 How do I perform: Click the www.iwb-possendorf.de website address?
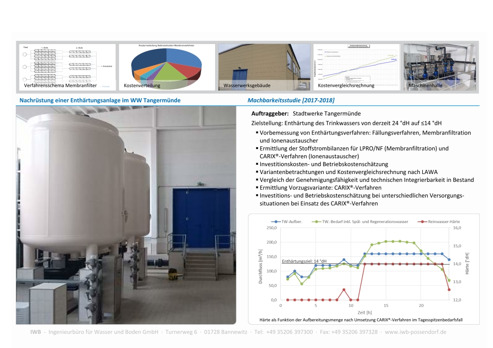tap(415, 332)
